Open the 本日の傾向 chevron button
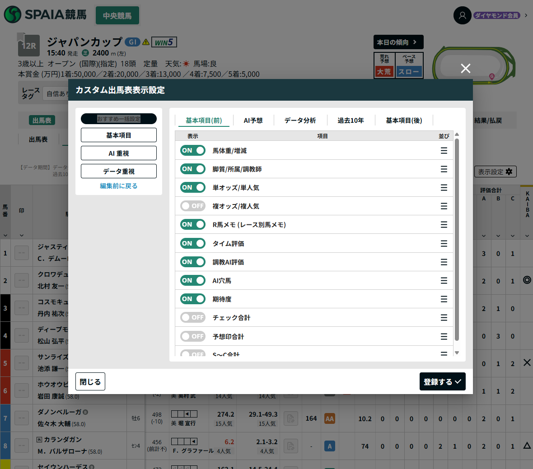The width and height of the screenshot is (533, 469). [x=398, y=42]
